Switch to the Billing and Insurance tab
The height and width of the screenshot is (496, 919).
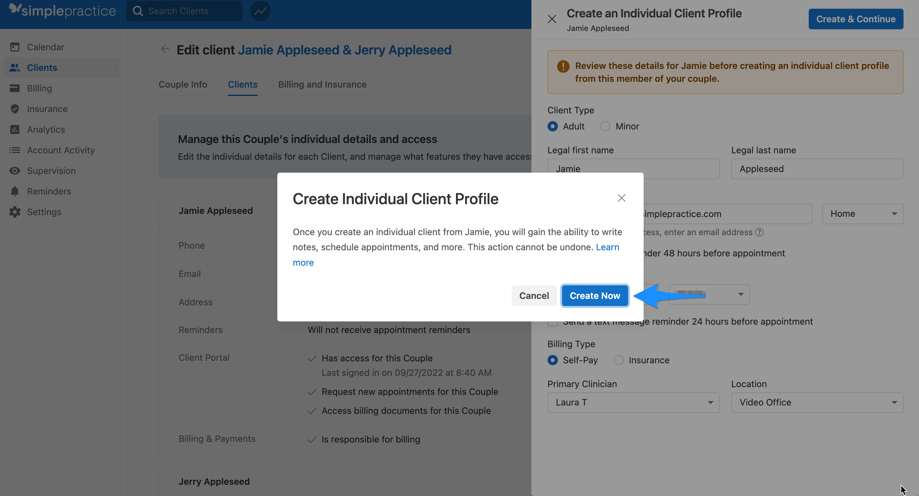point(322,84)
